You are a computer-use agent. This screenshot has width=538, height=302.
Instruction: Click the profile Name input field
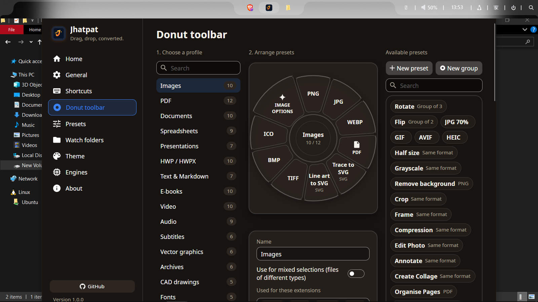[313, 254]
